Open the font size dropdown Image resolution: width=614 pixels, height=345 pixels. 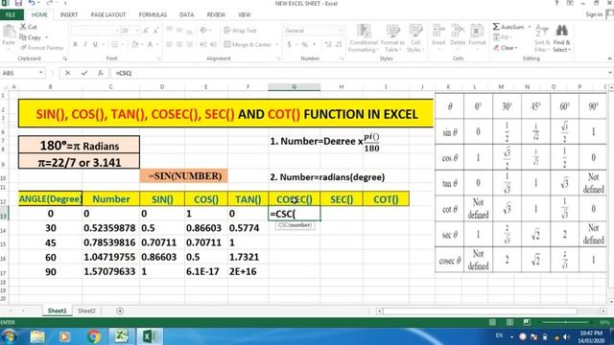click(x=136, y=31)
